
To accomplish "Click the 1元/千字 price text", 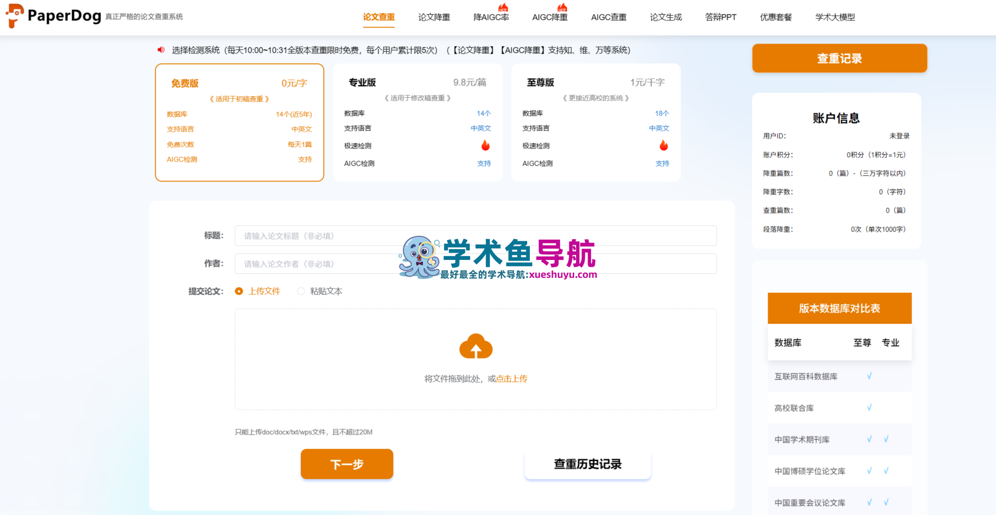I will click(647, 82).
